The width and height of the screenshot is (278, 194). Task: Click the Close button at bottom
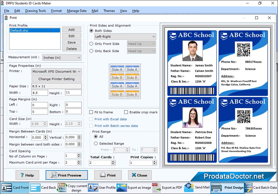140,175
